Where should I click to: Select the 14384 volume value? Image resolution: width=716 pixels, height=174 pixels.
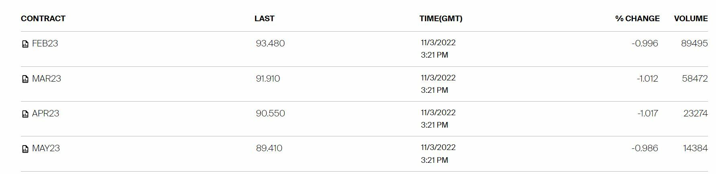click(x=695, y=148)
